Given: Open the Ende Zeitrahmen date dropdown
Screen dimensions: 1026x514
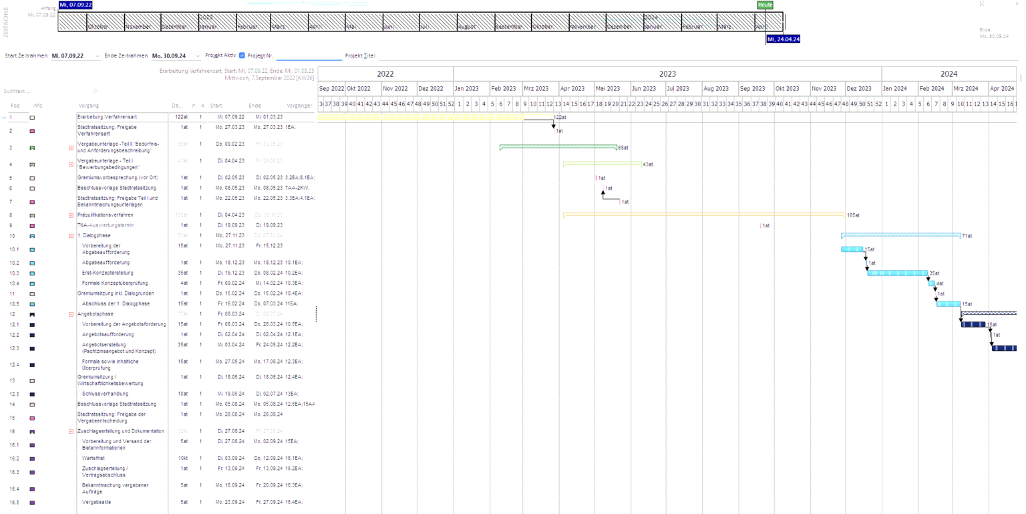Looking at the screenshot, I should [197, 56].
